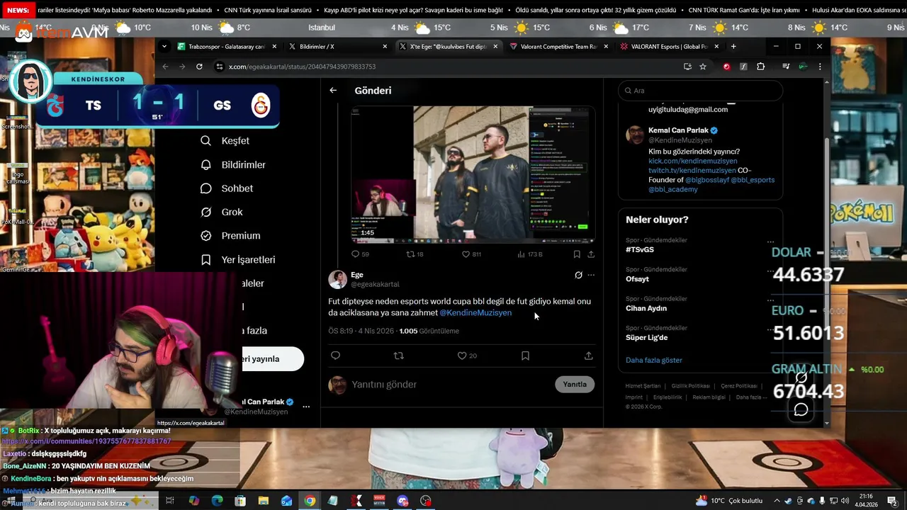This screenshot has width=907, height=510.
Task: Focus the Ara search box
Action: point(700,91)
